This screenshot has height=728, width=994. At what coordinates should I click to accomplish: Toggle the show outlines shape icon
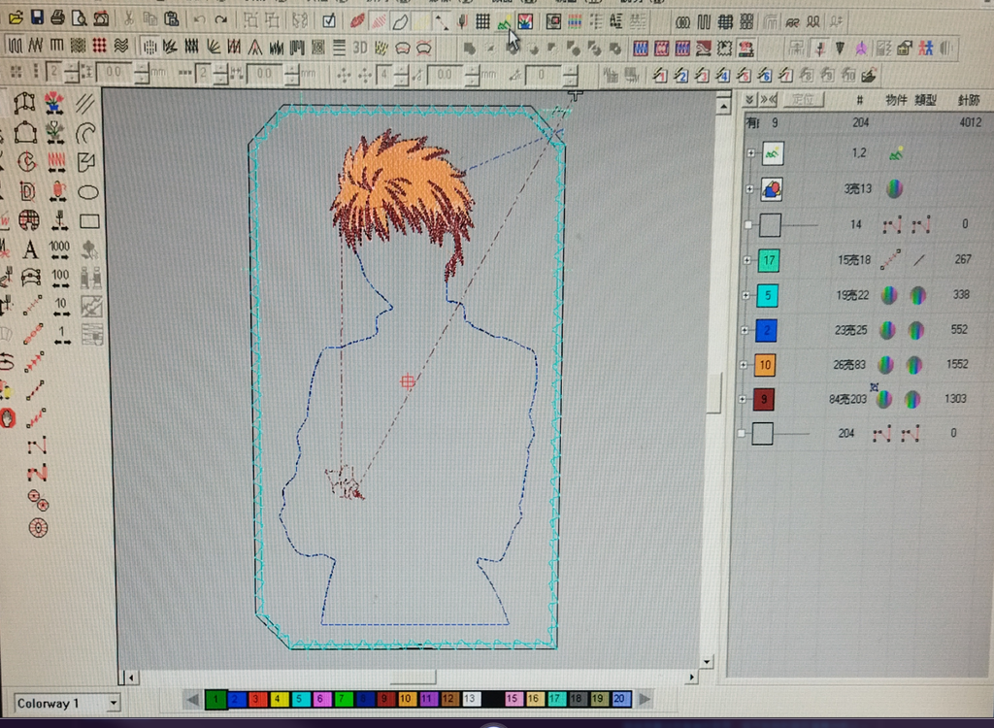coord(400,21)
